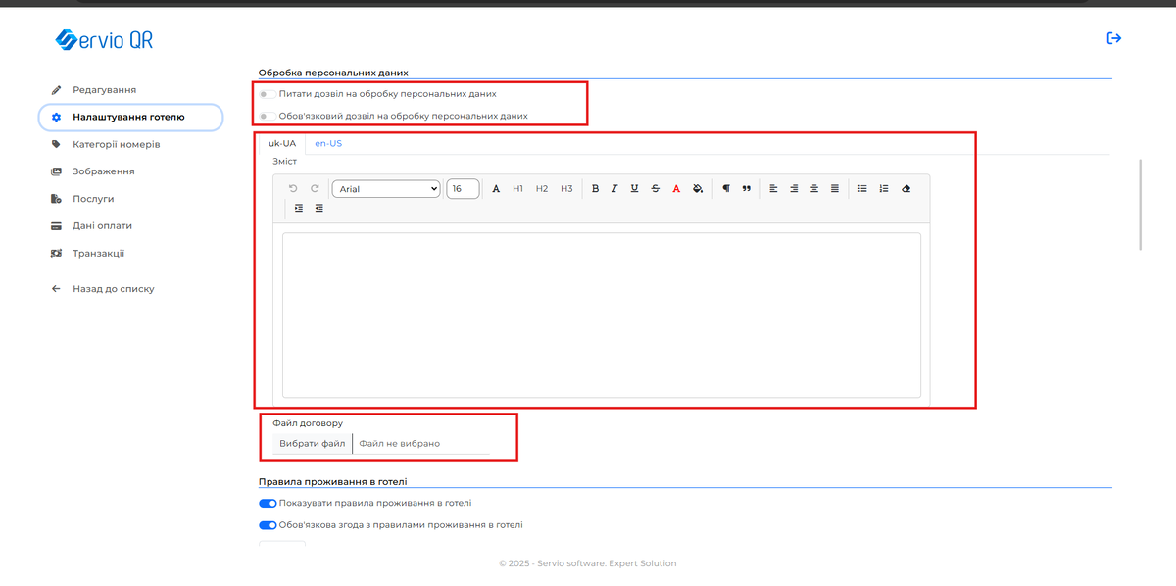Image resolution: width=1176 pixels, height=586 pixels.
Task: Apply italic formatting in editor toolbar
Action: 614,189
